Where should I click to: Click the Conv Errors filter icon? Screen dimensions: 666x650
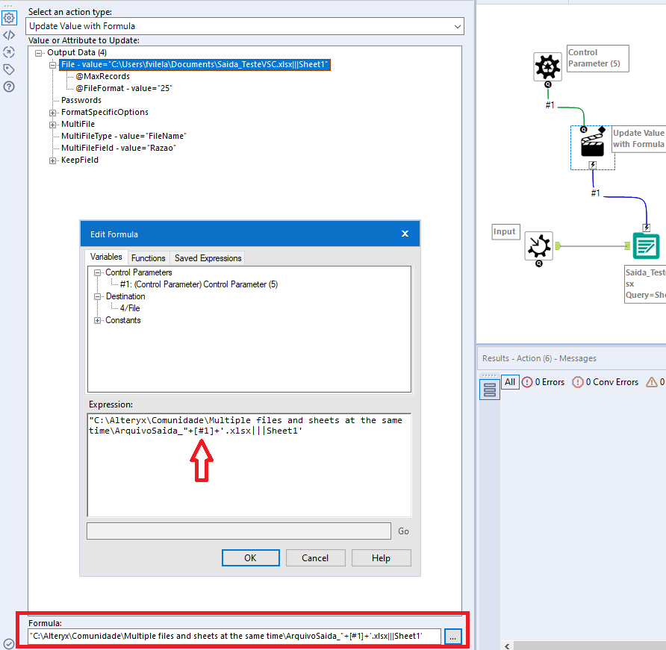[578, 382]
